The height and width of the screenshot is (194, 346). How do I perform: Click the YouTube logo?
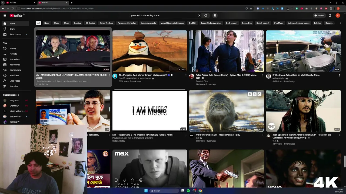pyautogui.click(x=16, y=15)
